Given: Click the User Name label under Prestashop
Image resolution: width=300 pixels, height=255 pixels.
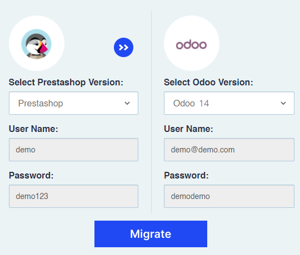Looking at the screenshot, I should [x=33, y=129].
